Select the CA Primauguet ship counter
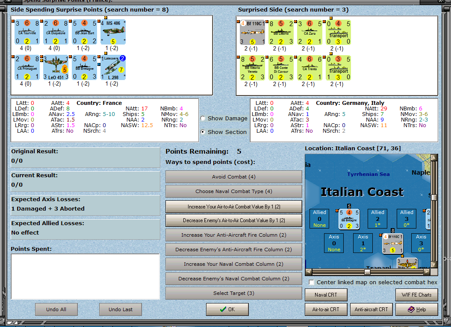451x327 pixels. click(27, 68)
